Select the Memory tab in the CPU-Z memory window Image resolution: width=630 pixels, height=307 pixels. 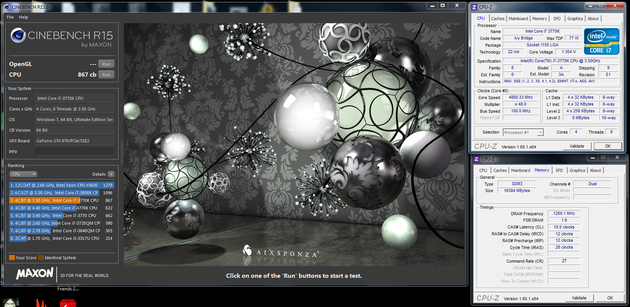click(x=542, y=170)
